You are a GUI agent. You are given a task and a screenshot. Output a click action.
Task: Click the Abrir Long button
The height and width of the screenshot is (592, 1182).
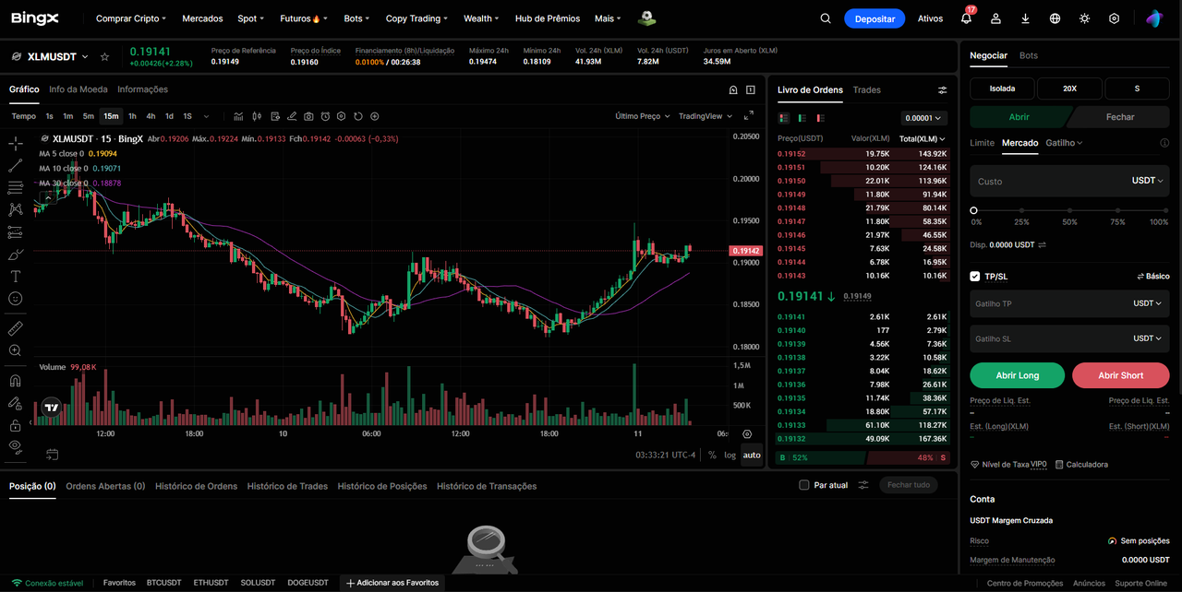tap(1018, 375)
